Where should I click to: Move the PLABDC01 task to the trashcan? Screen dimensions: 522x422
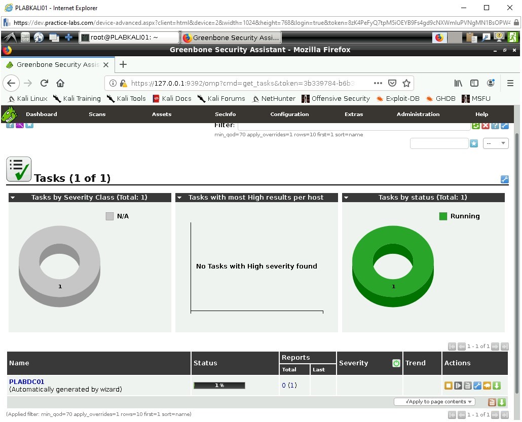pyautogui.click(x=467, y=385)
